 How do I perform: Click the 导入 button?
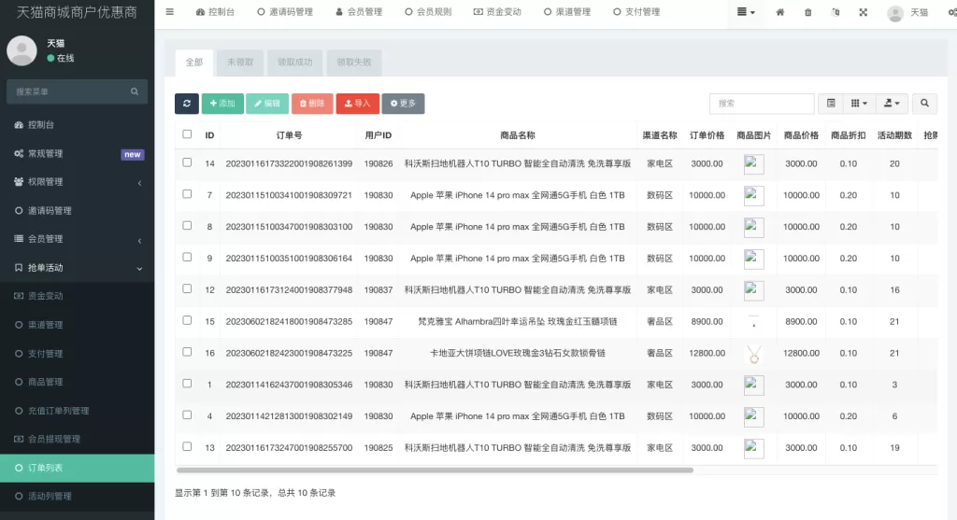pos(358,104)
